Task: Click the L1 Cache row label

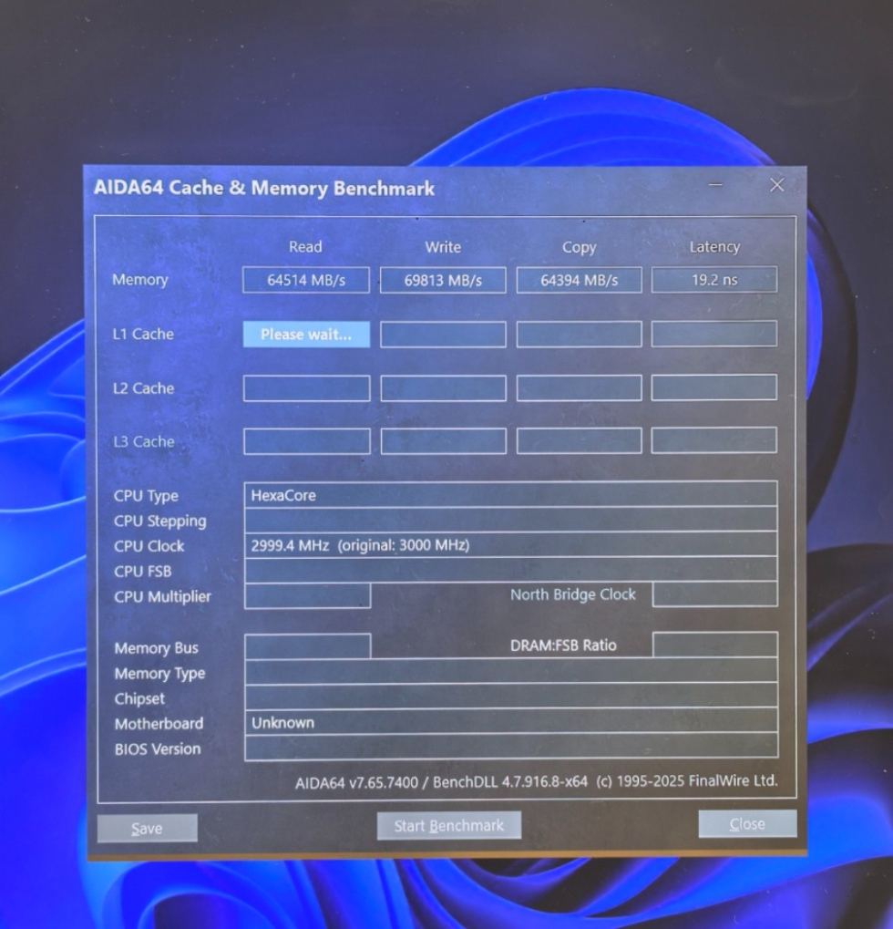Action: tap(143, 335)
